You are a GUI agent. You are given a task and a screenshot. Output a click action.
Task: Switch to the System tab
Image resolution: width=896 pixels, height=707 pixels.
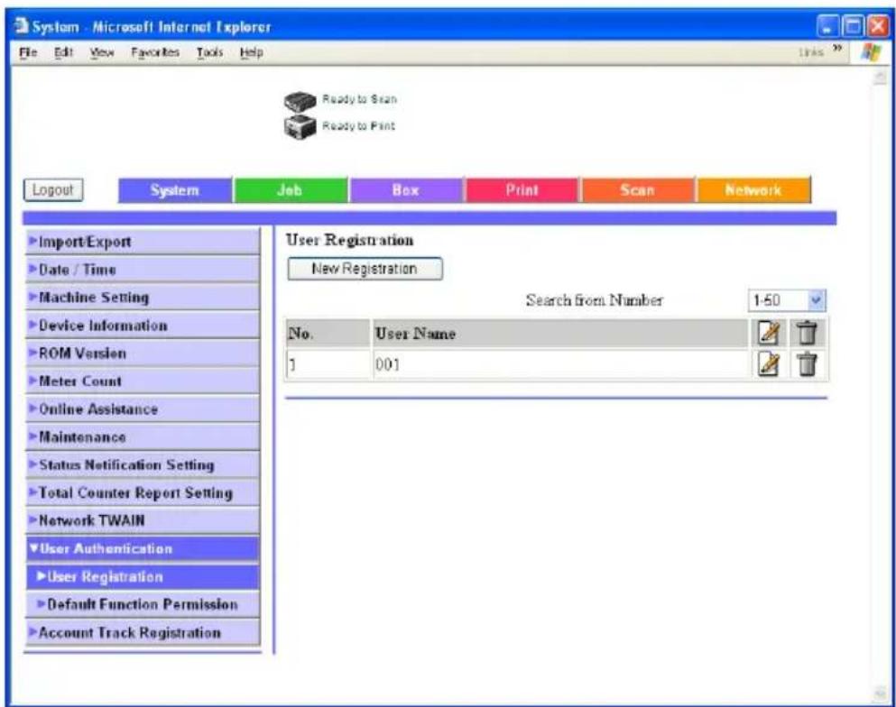coord(175,190)
